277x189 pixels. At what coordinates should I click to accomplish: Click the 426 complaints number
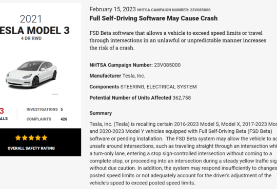(64, 119)
